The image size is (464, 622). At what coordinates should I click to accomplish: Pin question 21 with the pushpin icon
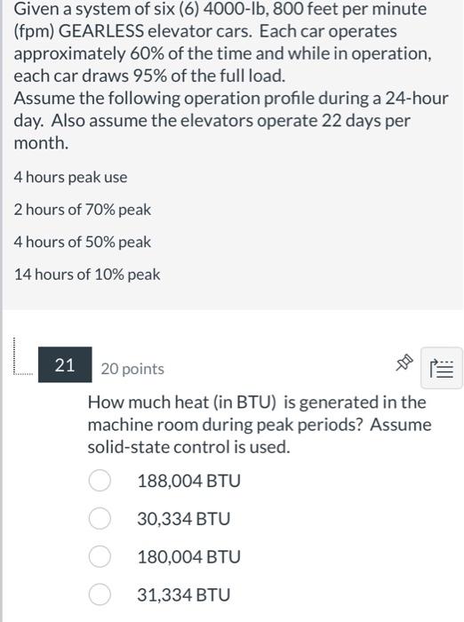click(404, 363)
